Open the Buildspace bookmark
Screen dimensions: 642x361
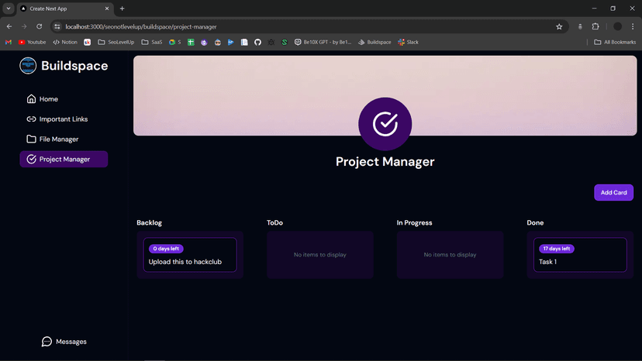(374, 42)
